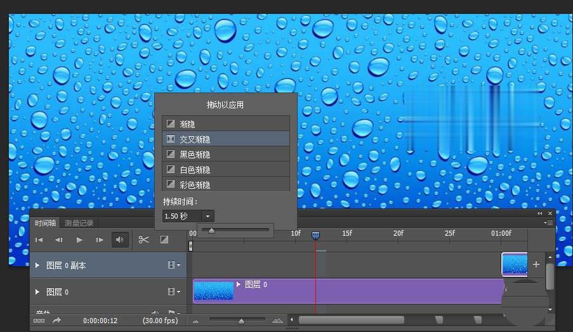This screenshot has height=332, width=573.
Task: Expand the 图层 0 副本 track
Action: click(x=37, y=265)
